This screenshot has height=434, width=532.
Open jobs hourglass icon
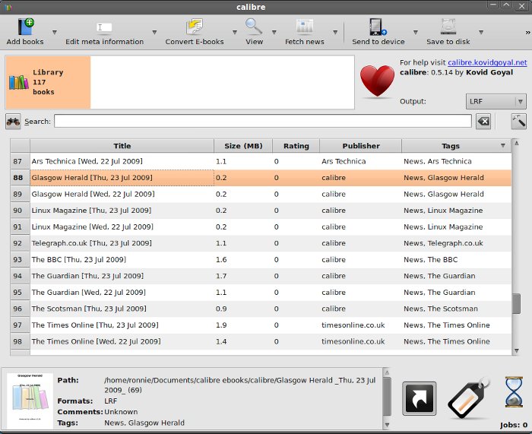(514, 392)
